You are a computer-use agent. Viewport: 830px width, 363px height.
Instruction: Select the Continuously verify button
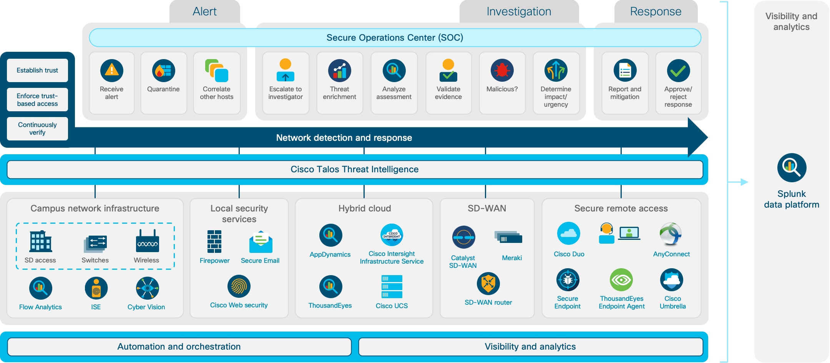coord(37,129)
